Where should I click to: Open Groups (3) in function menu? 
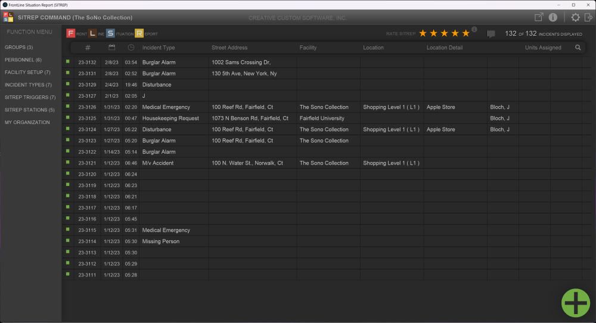19,47
